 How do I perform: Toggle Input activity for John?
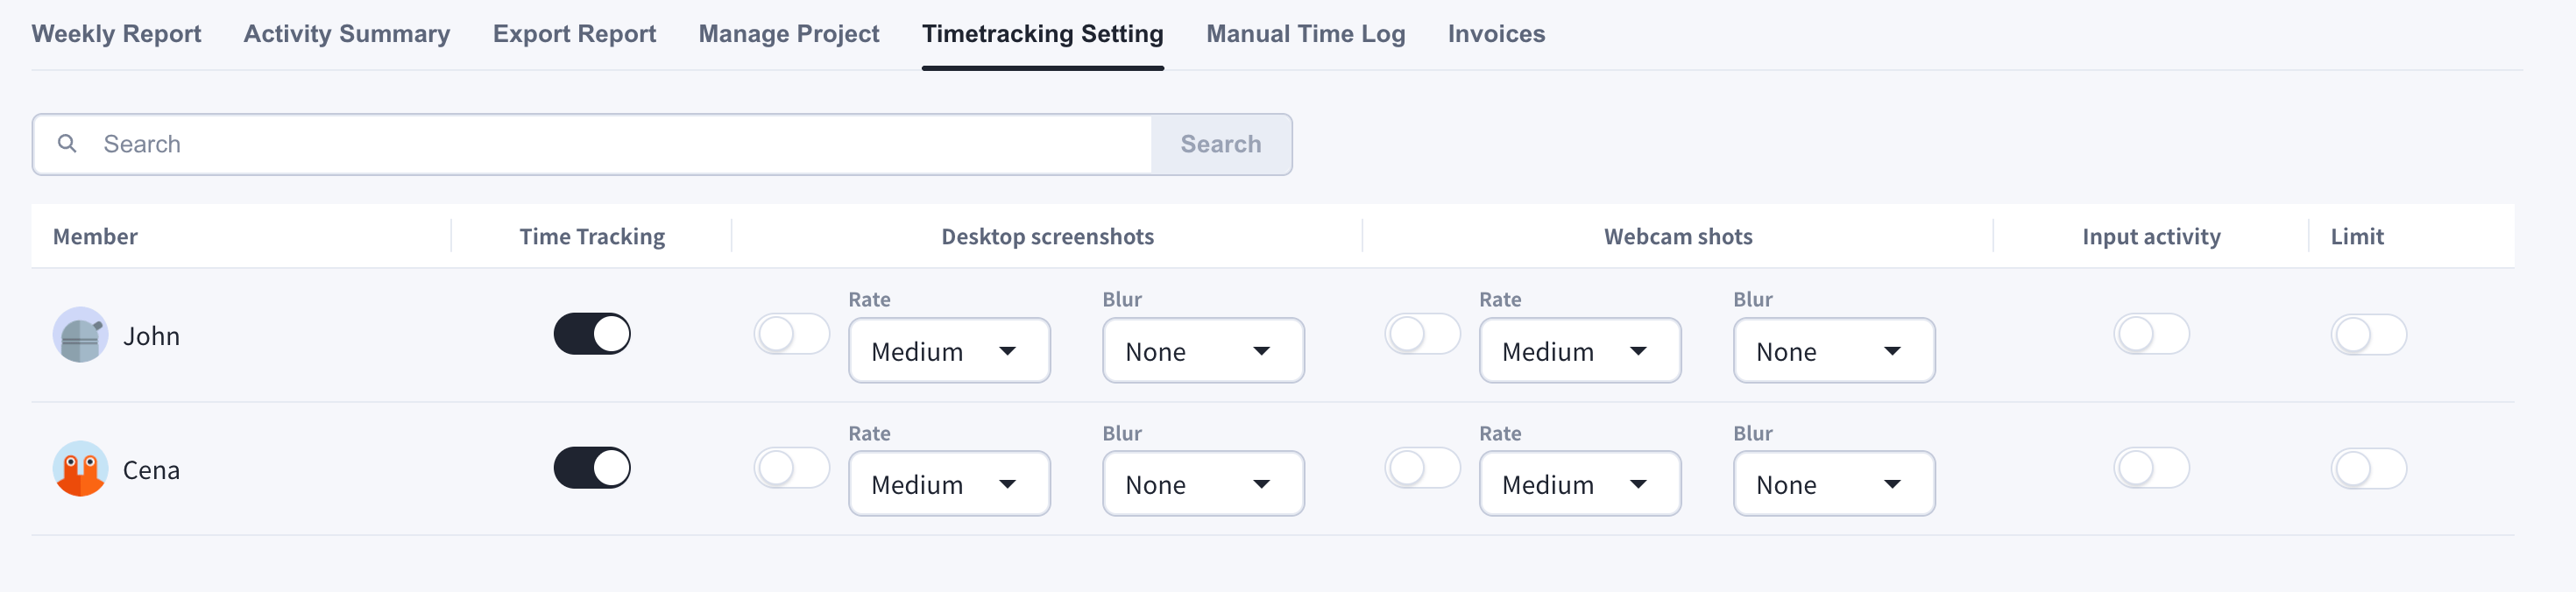point(2151,334)
